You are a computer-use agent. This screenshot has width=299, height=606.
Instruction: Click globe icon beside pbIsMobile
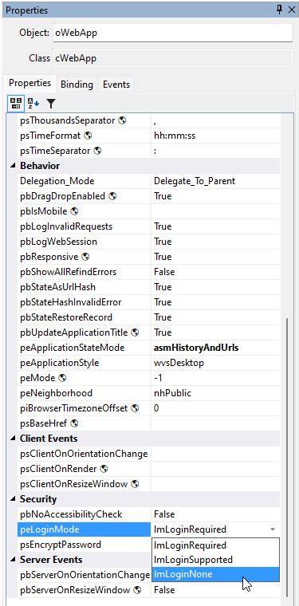click(75, 211)
